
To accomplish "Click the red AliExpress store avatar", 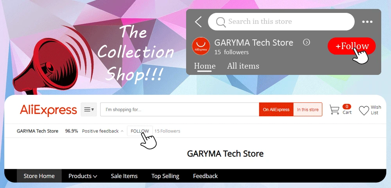I will click(201, 46).
